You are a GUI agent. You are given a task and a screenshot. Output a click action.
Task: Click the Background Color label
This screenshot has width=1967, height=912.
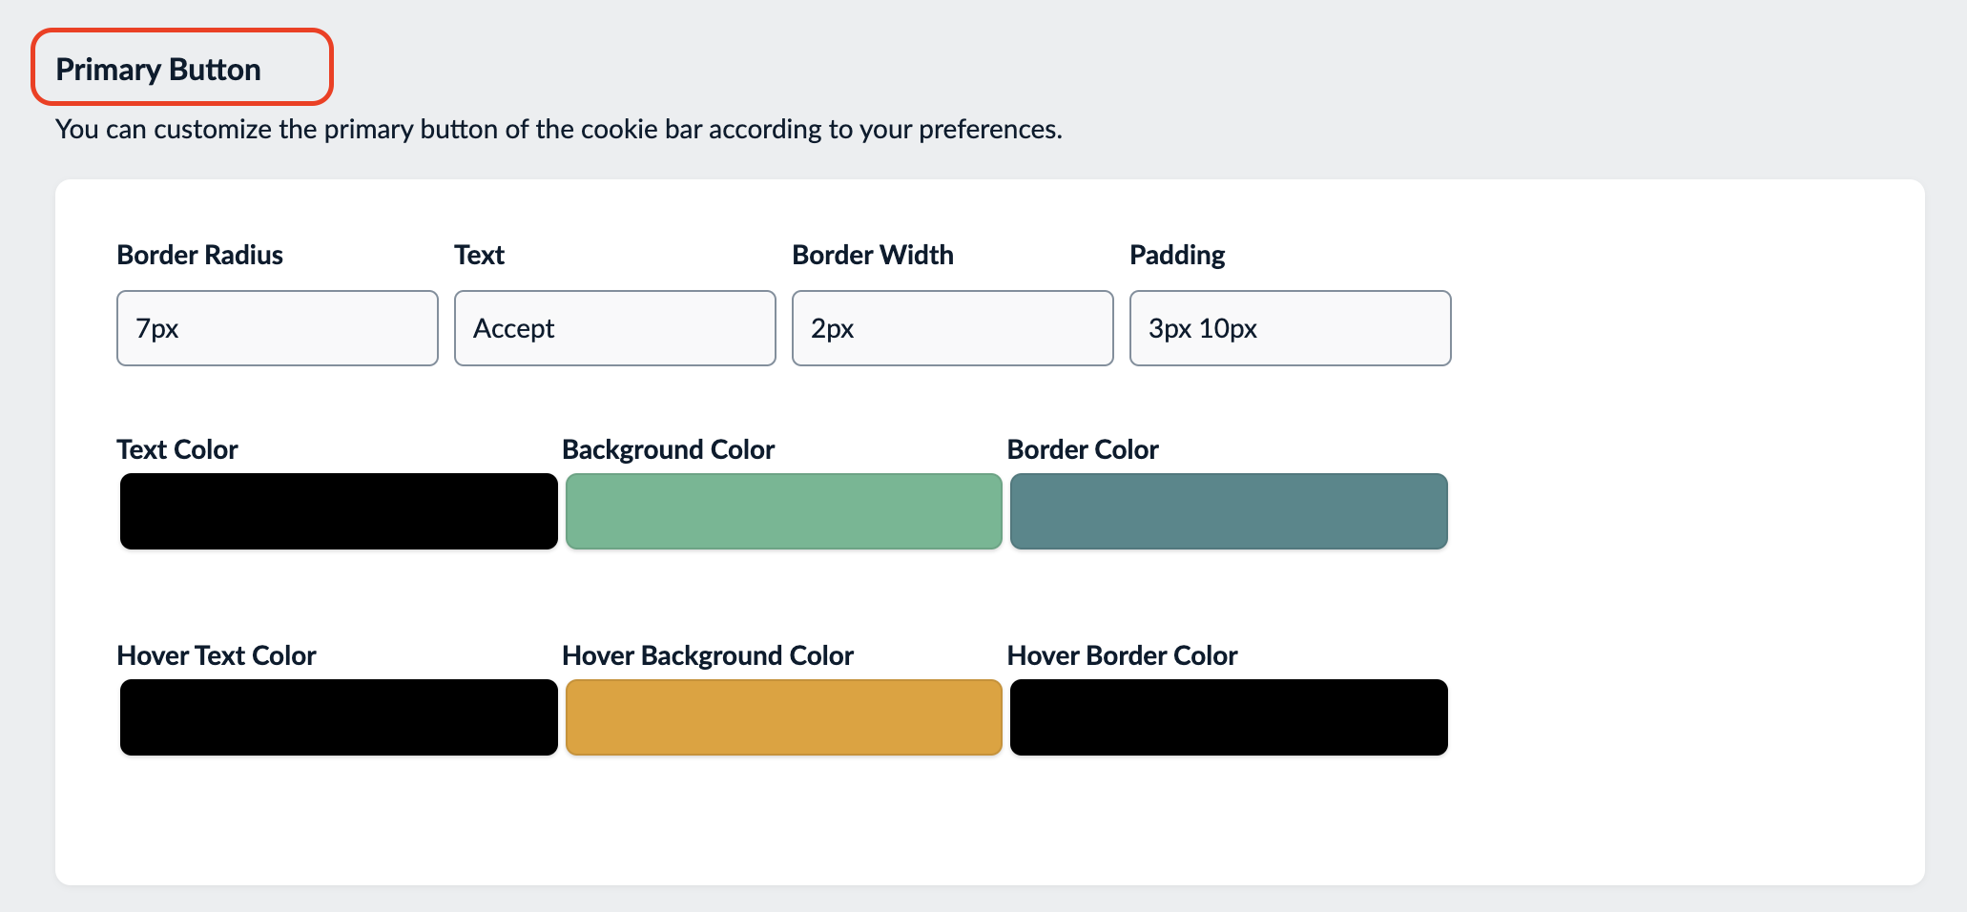(x=668, y=449)
